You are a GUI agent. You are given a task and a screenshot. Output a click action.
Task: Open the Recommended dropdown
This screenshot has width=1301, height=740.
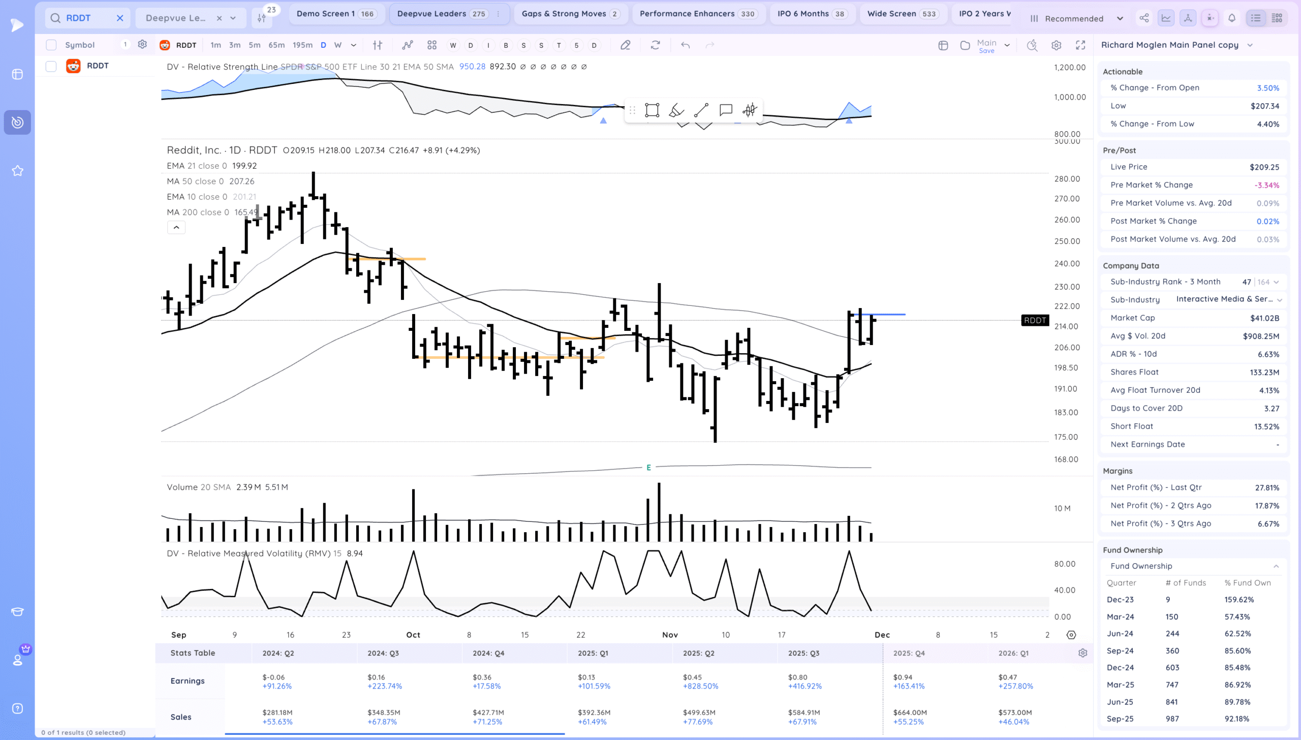pos(1076,18)
